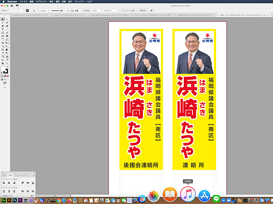Set paint mode to Gradient
Viewport: 273px width, 204px height.
pos(5,76)
